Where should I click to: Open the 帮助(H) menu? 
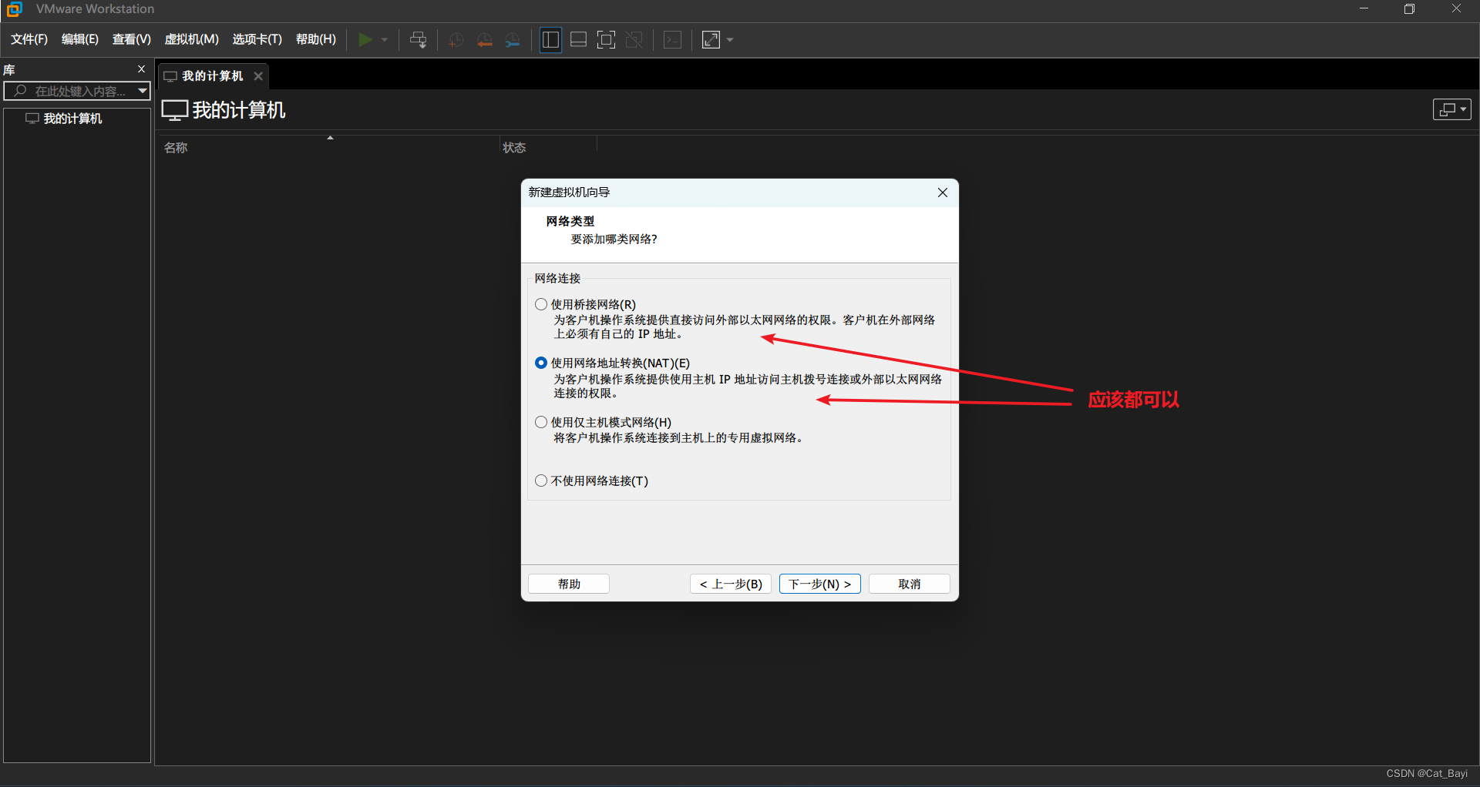(x=316, y=39)
